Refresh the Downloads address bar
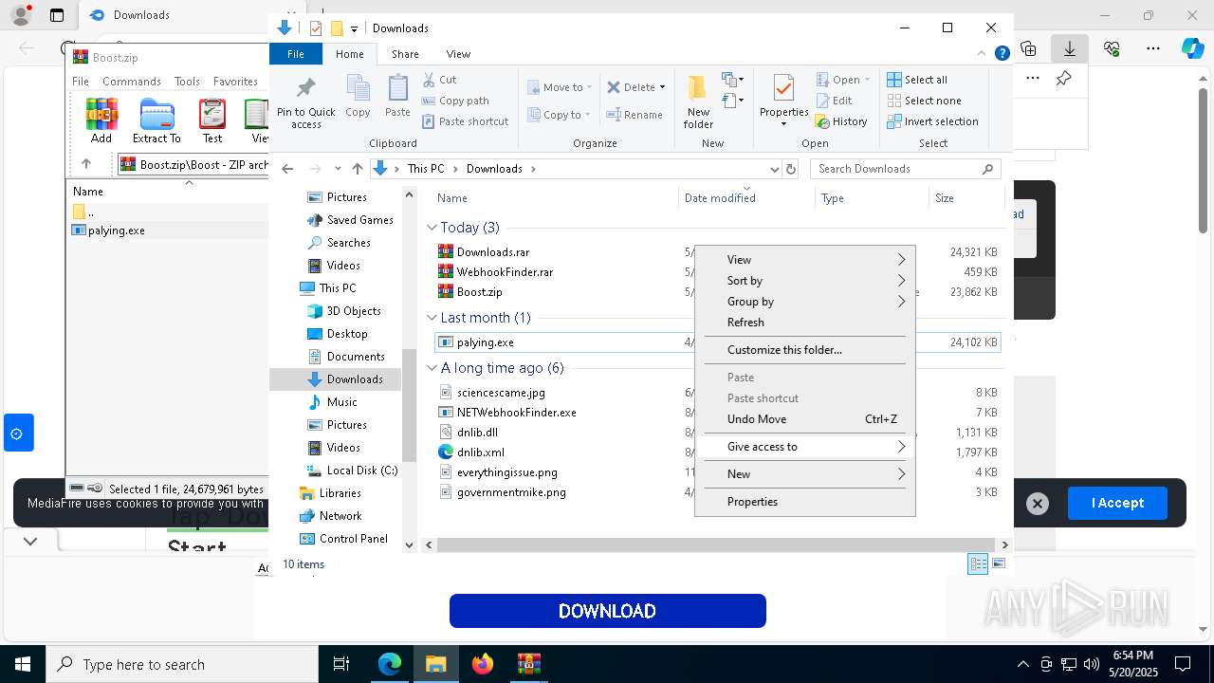The width and height of the screenshot is (1214, 683). pyautogui.click(x=791, y=169)
